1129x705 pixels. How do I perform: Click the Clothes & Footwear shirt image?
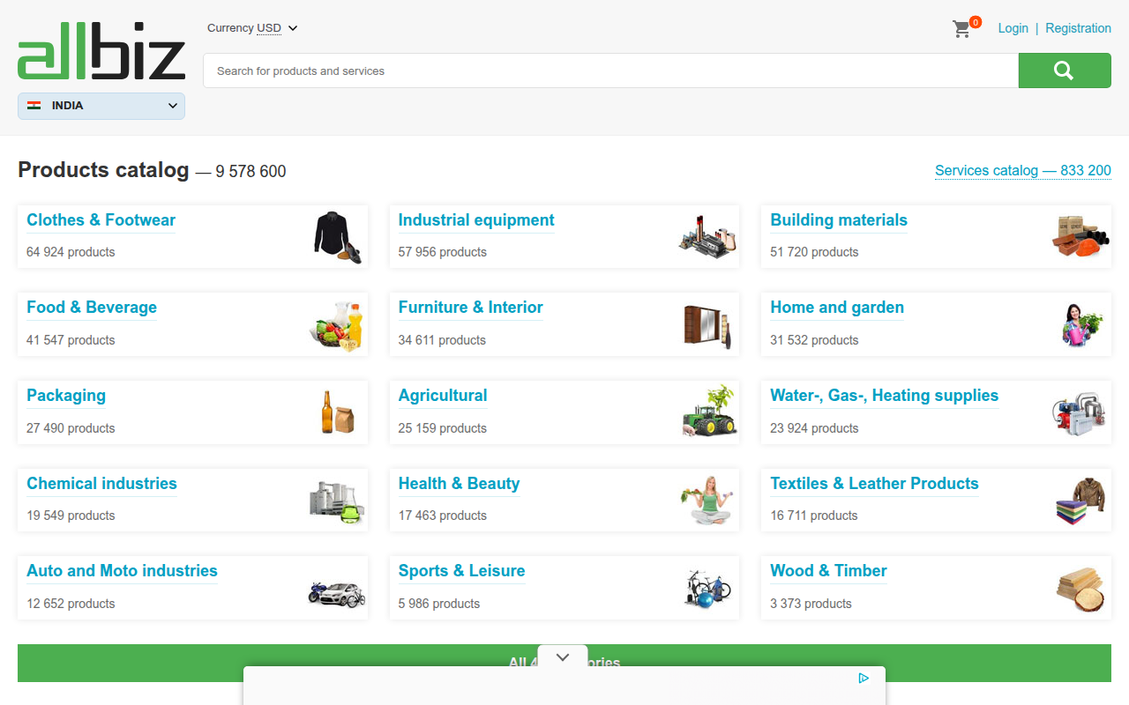338,237
